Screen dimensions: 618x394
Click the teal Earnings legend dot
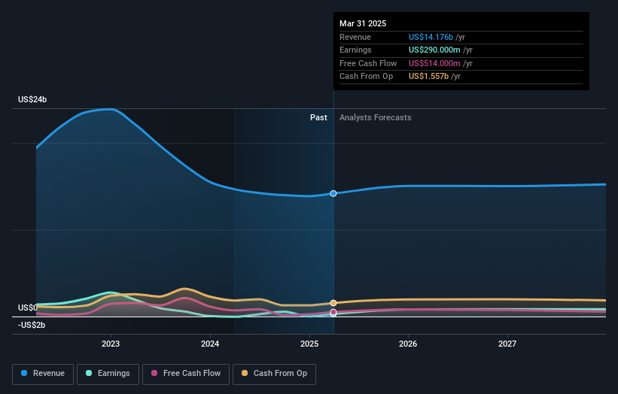[x=89, y=373]
